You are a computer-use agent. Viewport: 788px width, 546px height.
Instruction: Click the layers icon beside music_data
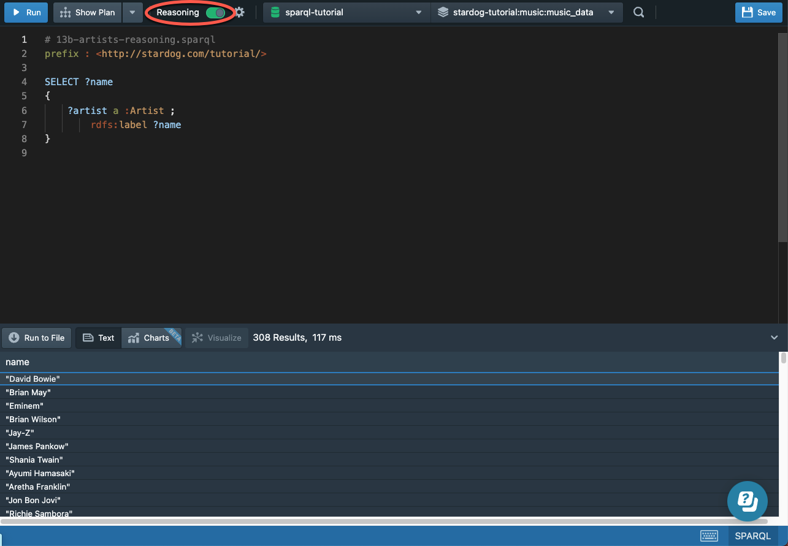pyautogui.click(x=443, y=12)
